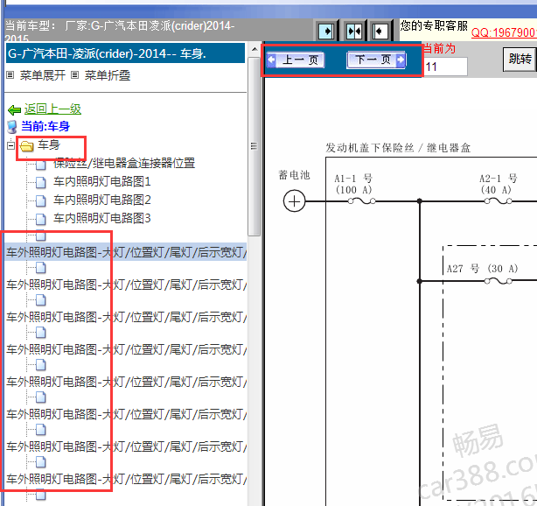Click the A27 号 (30 A) fuse label
The image size is (537, 506).
tap(482, 269)
